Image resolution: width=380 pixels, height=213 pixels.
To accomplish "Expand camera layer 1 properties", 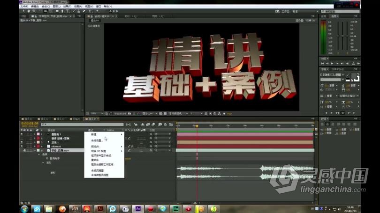I will [35, 134].
